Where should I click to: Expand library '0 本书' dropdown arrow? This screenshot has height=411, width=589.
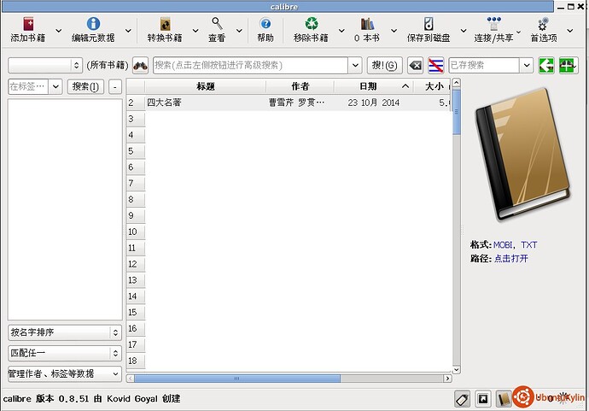[x=394, y=31]
